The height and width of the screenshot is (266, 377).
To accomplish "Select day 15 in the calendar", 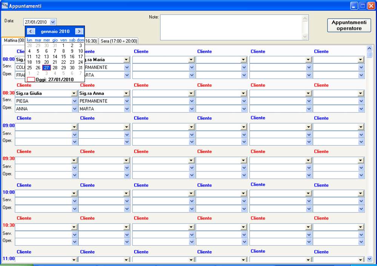I will pos(63,57).
